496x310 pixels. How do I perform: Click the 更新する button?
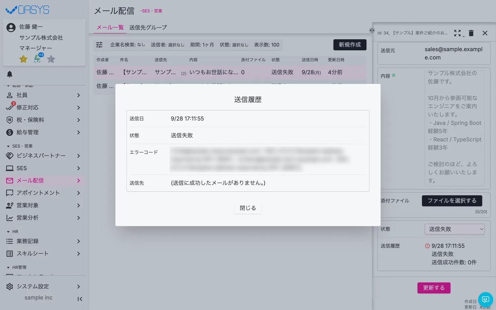point(434,288)
